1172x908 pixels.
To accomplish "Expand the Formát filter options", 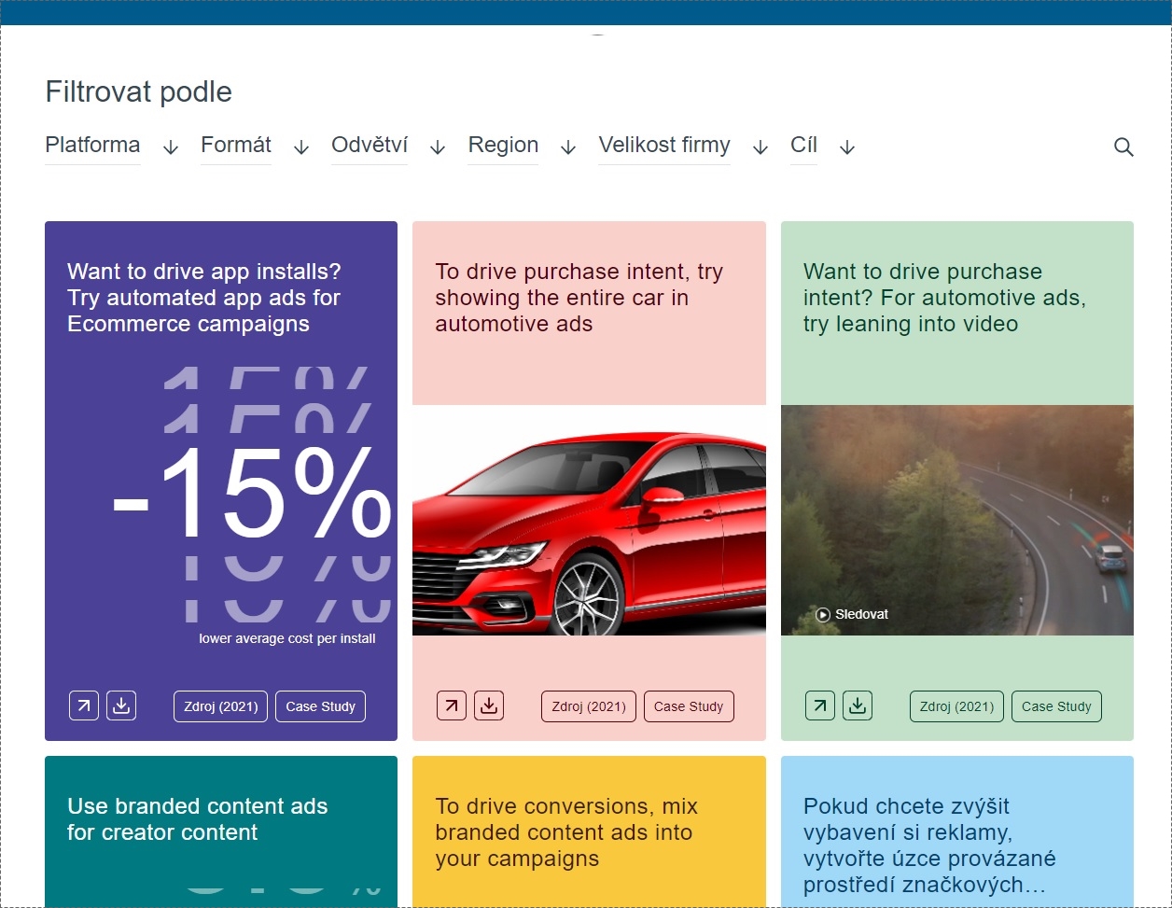I will tap(235, 146).
